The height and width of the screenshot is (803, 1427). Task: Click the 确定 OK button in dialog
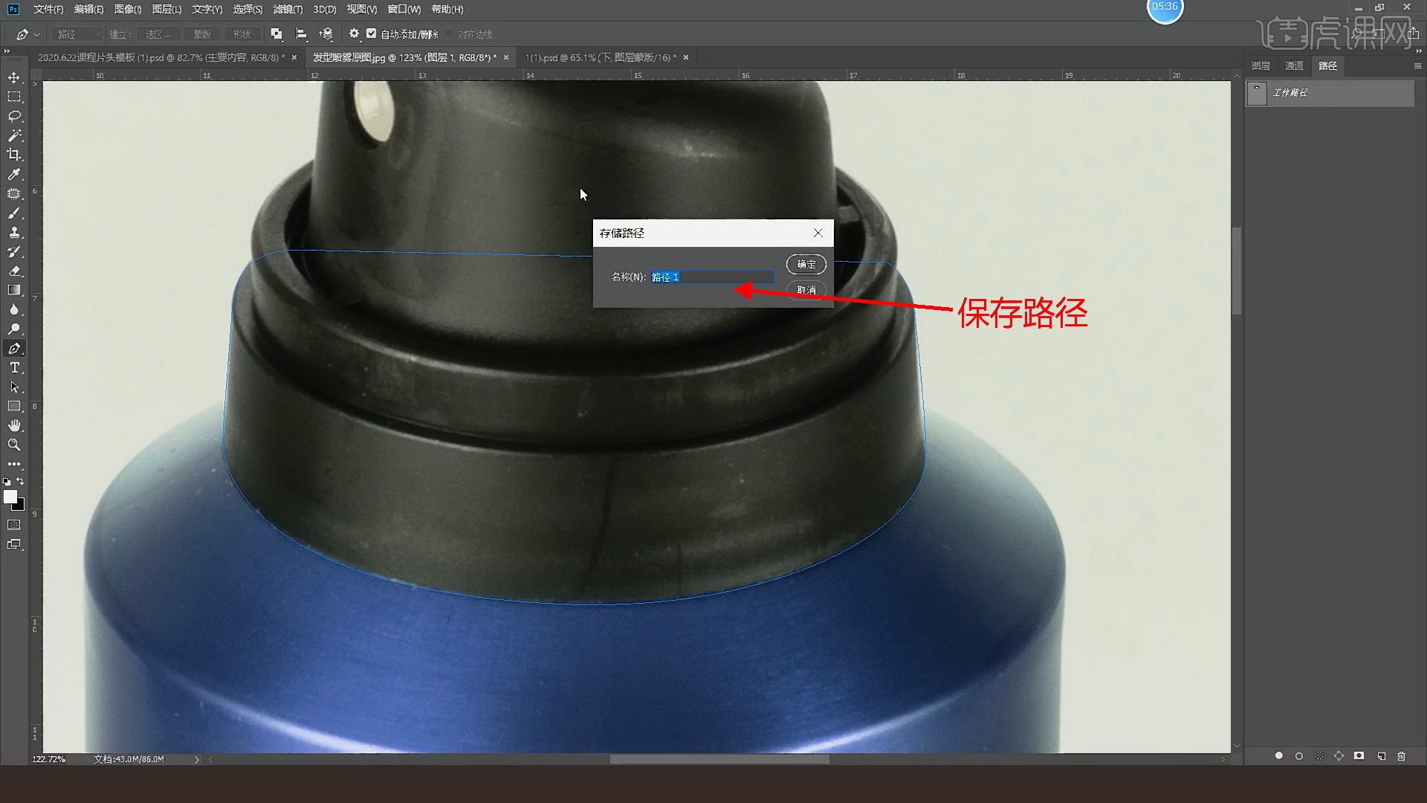[806, 264]
